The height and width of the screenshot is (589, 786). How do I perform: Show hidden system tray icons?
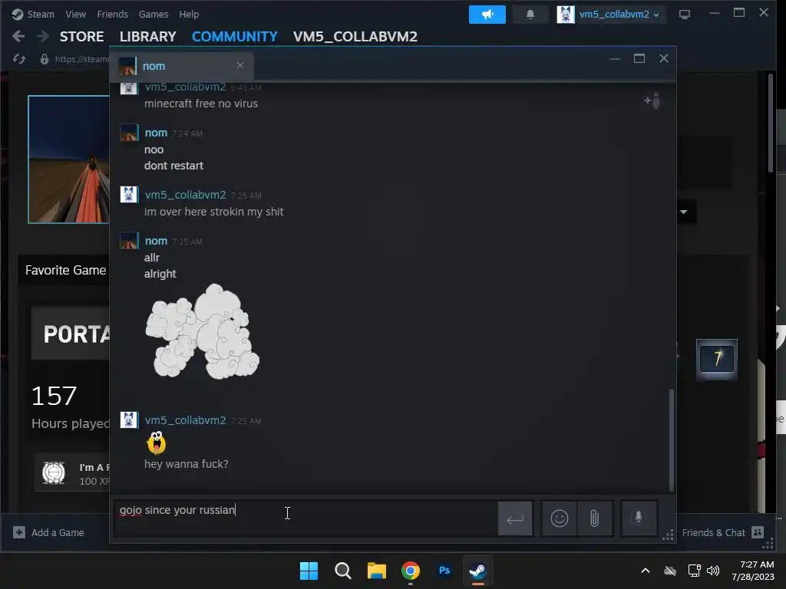646,571
